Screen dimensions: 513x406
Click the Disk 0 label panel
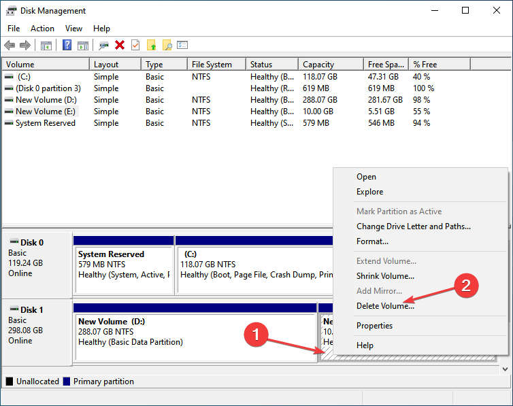tap(37, 265)
